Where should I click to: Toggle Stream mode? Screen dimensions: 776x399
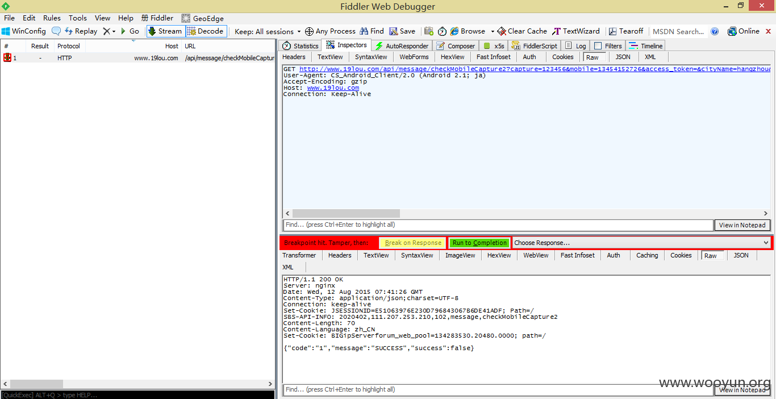tap(165, 31)
